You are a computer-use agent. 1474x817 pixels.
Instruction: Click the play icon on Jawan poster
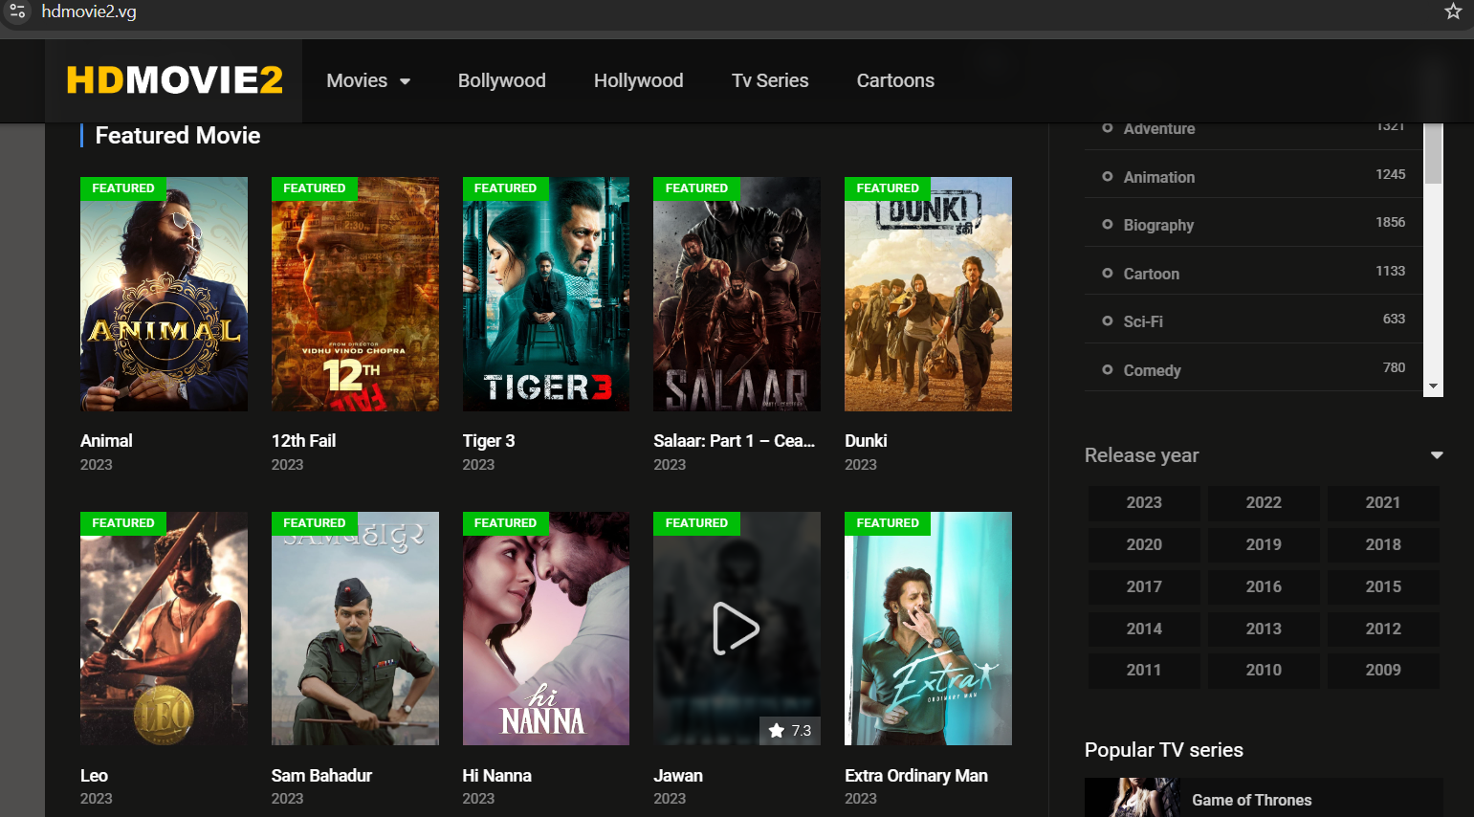pyautogui.click(x=737, y=629)
